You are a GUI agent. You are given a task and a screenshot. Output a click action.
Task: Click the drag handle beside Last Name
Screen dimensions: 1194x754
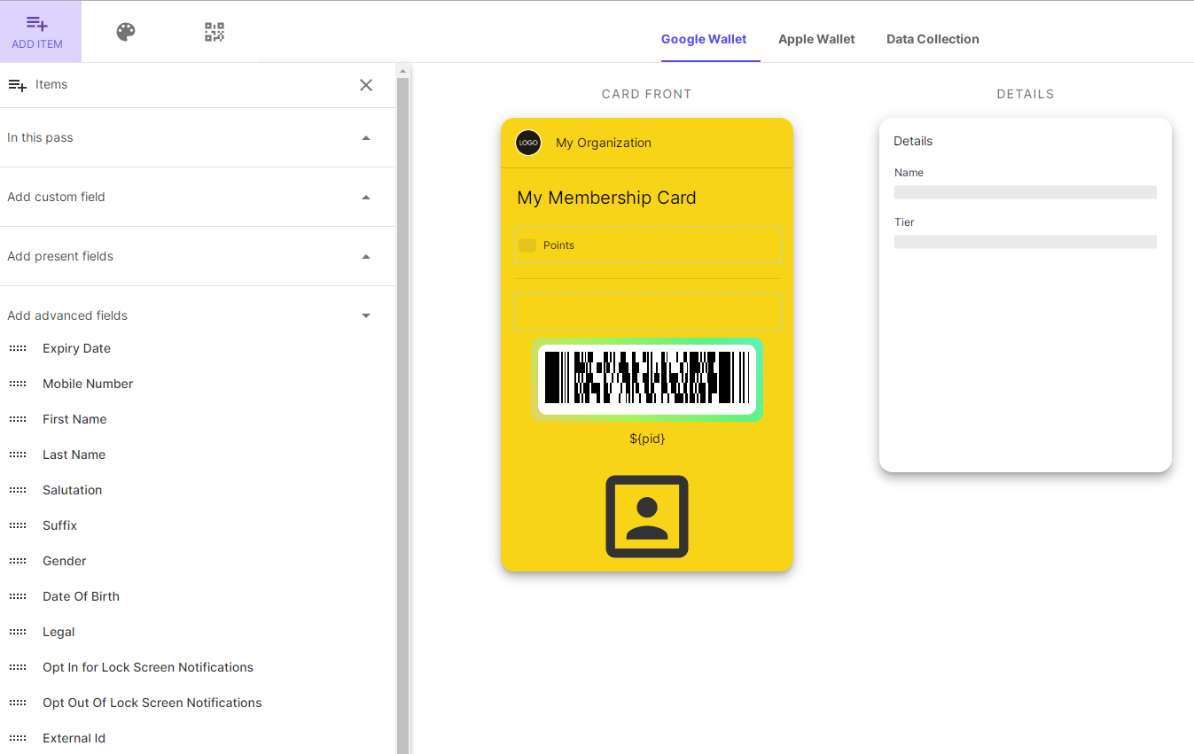[18, 455]
